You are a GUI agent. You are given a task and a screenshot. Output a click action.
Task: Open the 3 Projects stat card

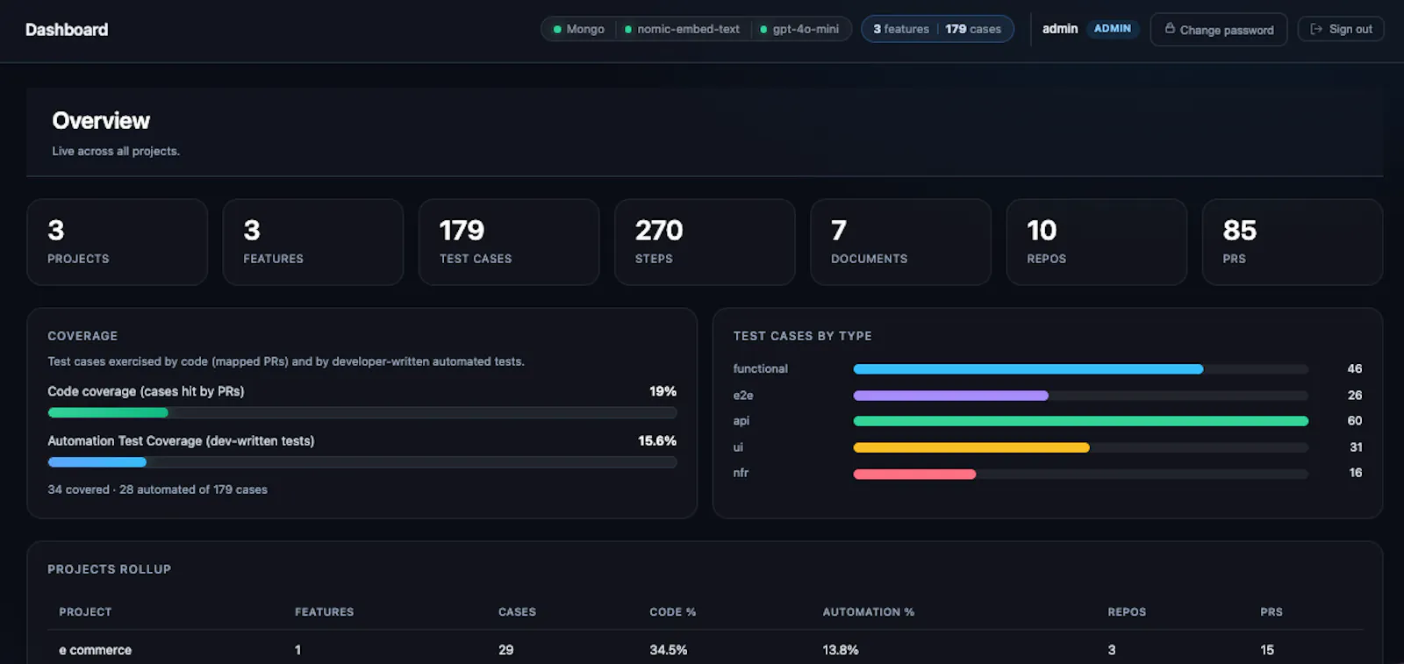pyautogui.click(x=118, y=242)
